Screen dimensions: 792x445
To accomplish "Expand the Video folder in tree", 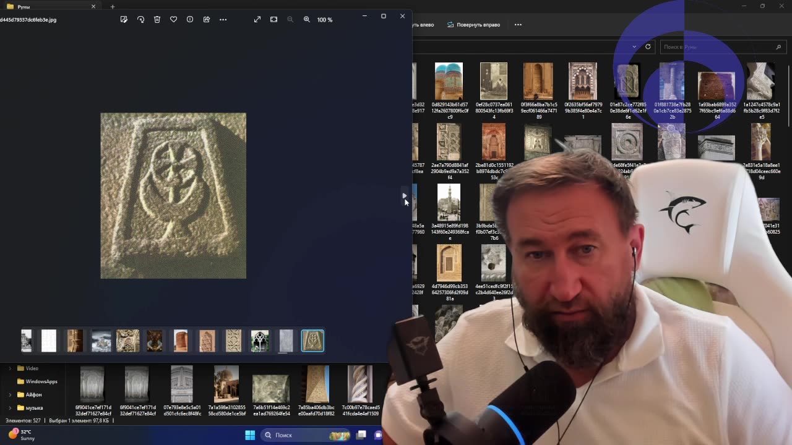I will [x=10, y=368].
